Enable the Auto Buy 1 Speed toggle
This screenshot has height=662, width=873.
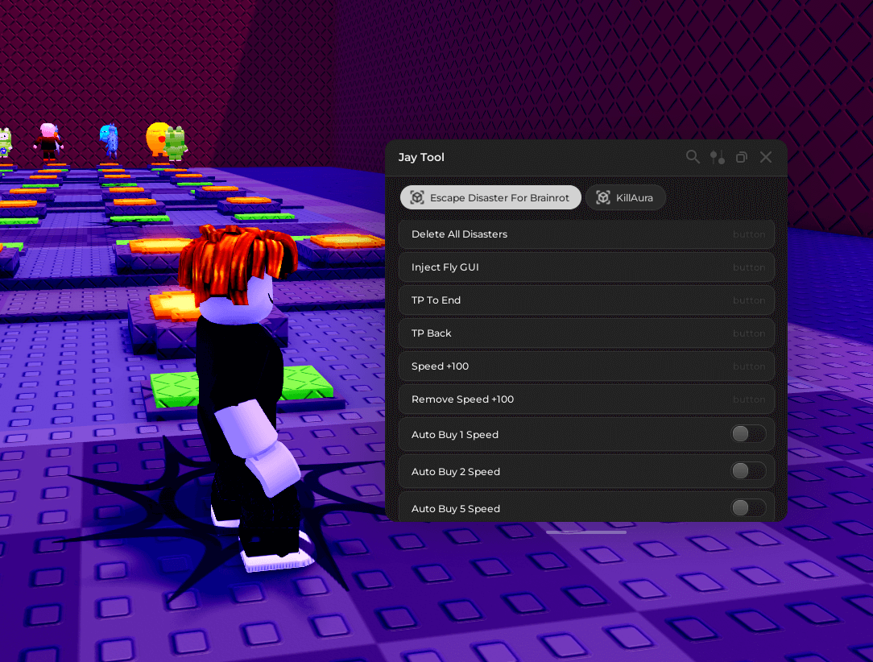tap(748, 434)
